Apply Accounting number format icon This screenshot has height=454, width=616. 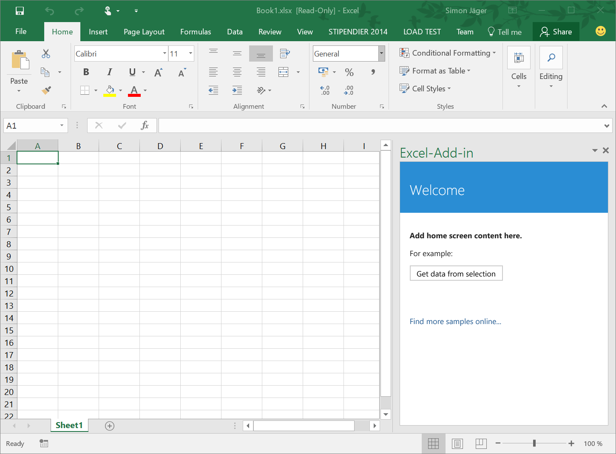324,72
